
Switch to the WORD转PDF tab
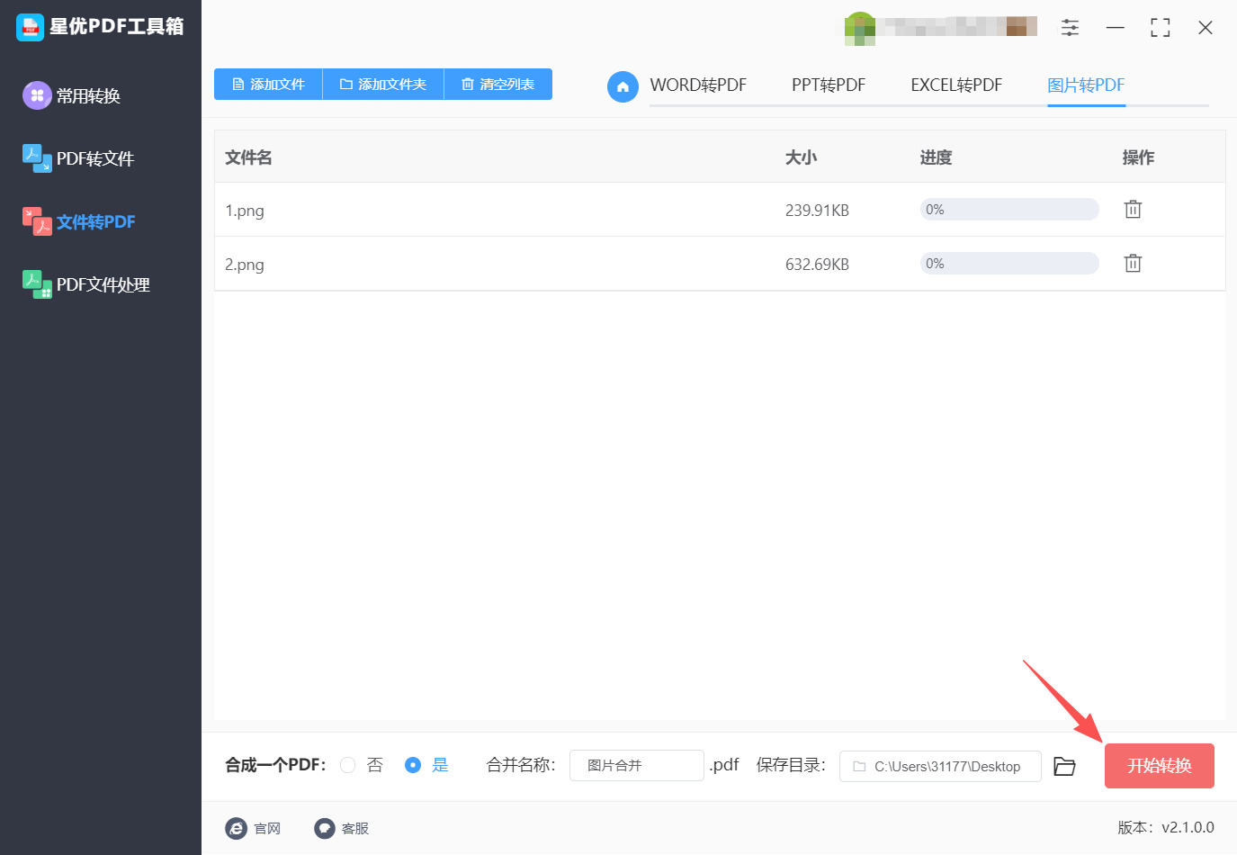[x=698, y=85]
